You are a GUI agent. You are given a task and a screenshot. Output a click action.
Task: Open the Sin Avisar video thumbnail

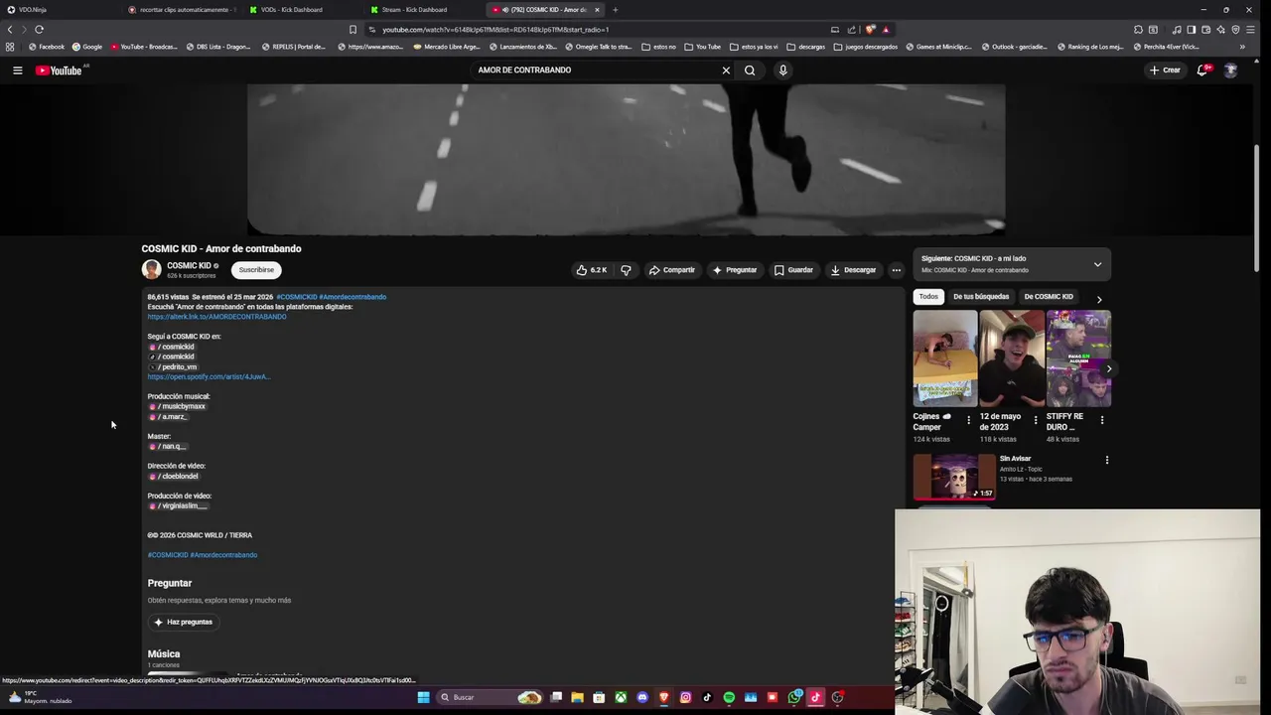954,477
